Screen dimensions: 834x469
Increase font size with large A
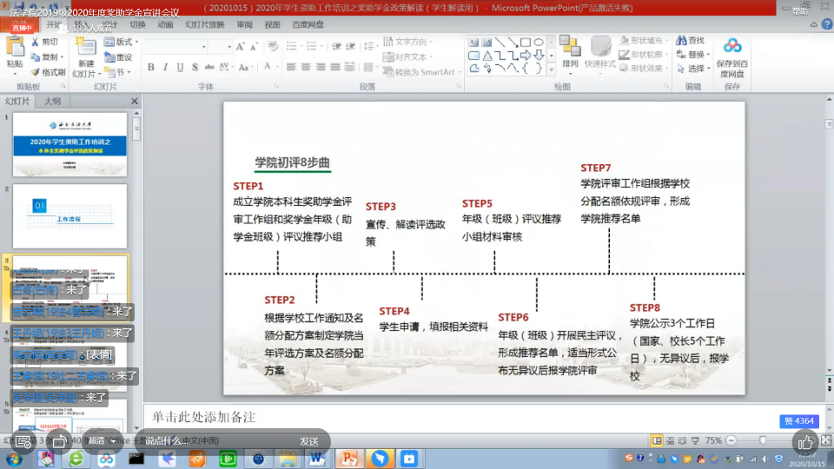pyautogui.click(x=240, y=47)
